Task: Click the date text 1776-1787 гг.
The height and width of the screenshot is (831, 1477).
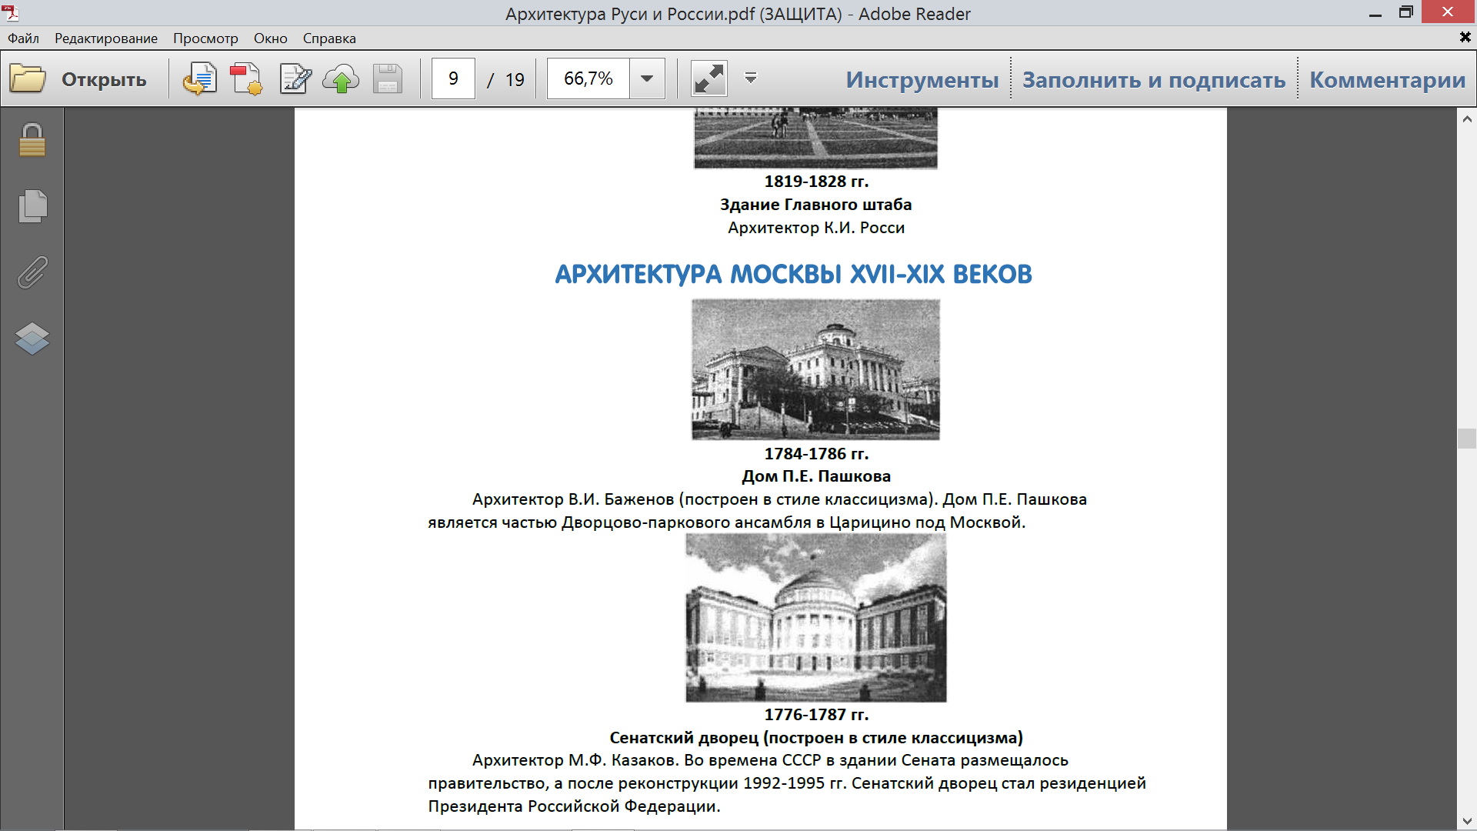Action: 816,715
